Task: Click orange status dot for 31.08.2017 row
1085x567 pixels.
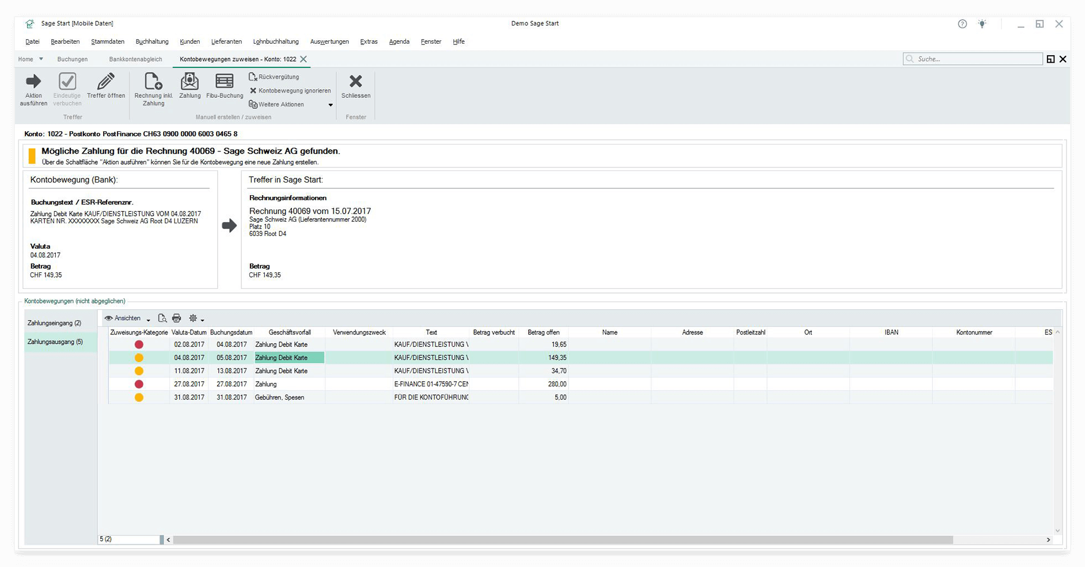Action: click(139, 397)
